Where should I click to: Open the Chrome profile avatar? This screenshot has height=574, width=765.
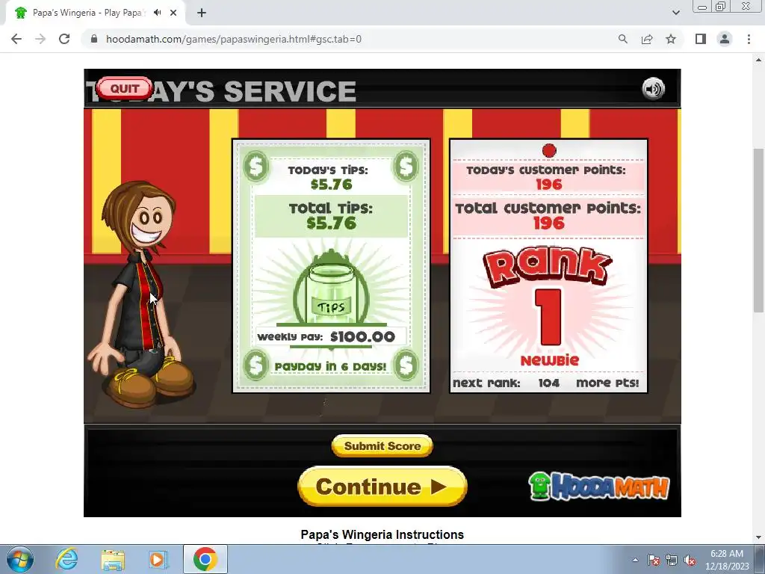pyautogui.click(x=725, y=39)
